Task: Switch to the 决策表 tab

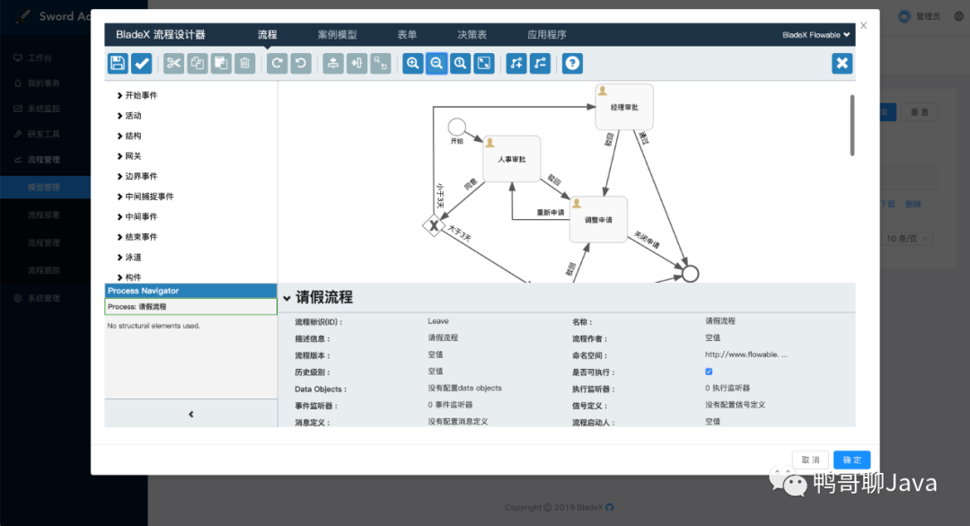Action: [x=472, y=35]
